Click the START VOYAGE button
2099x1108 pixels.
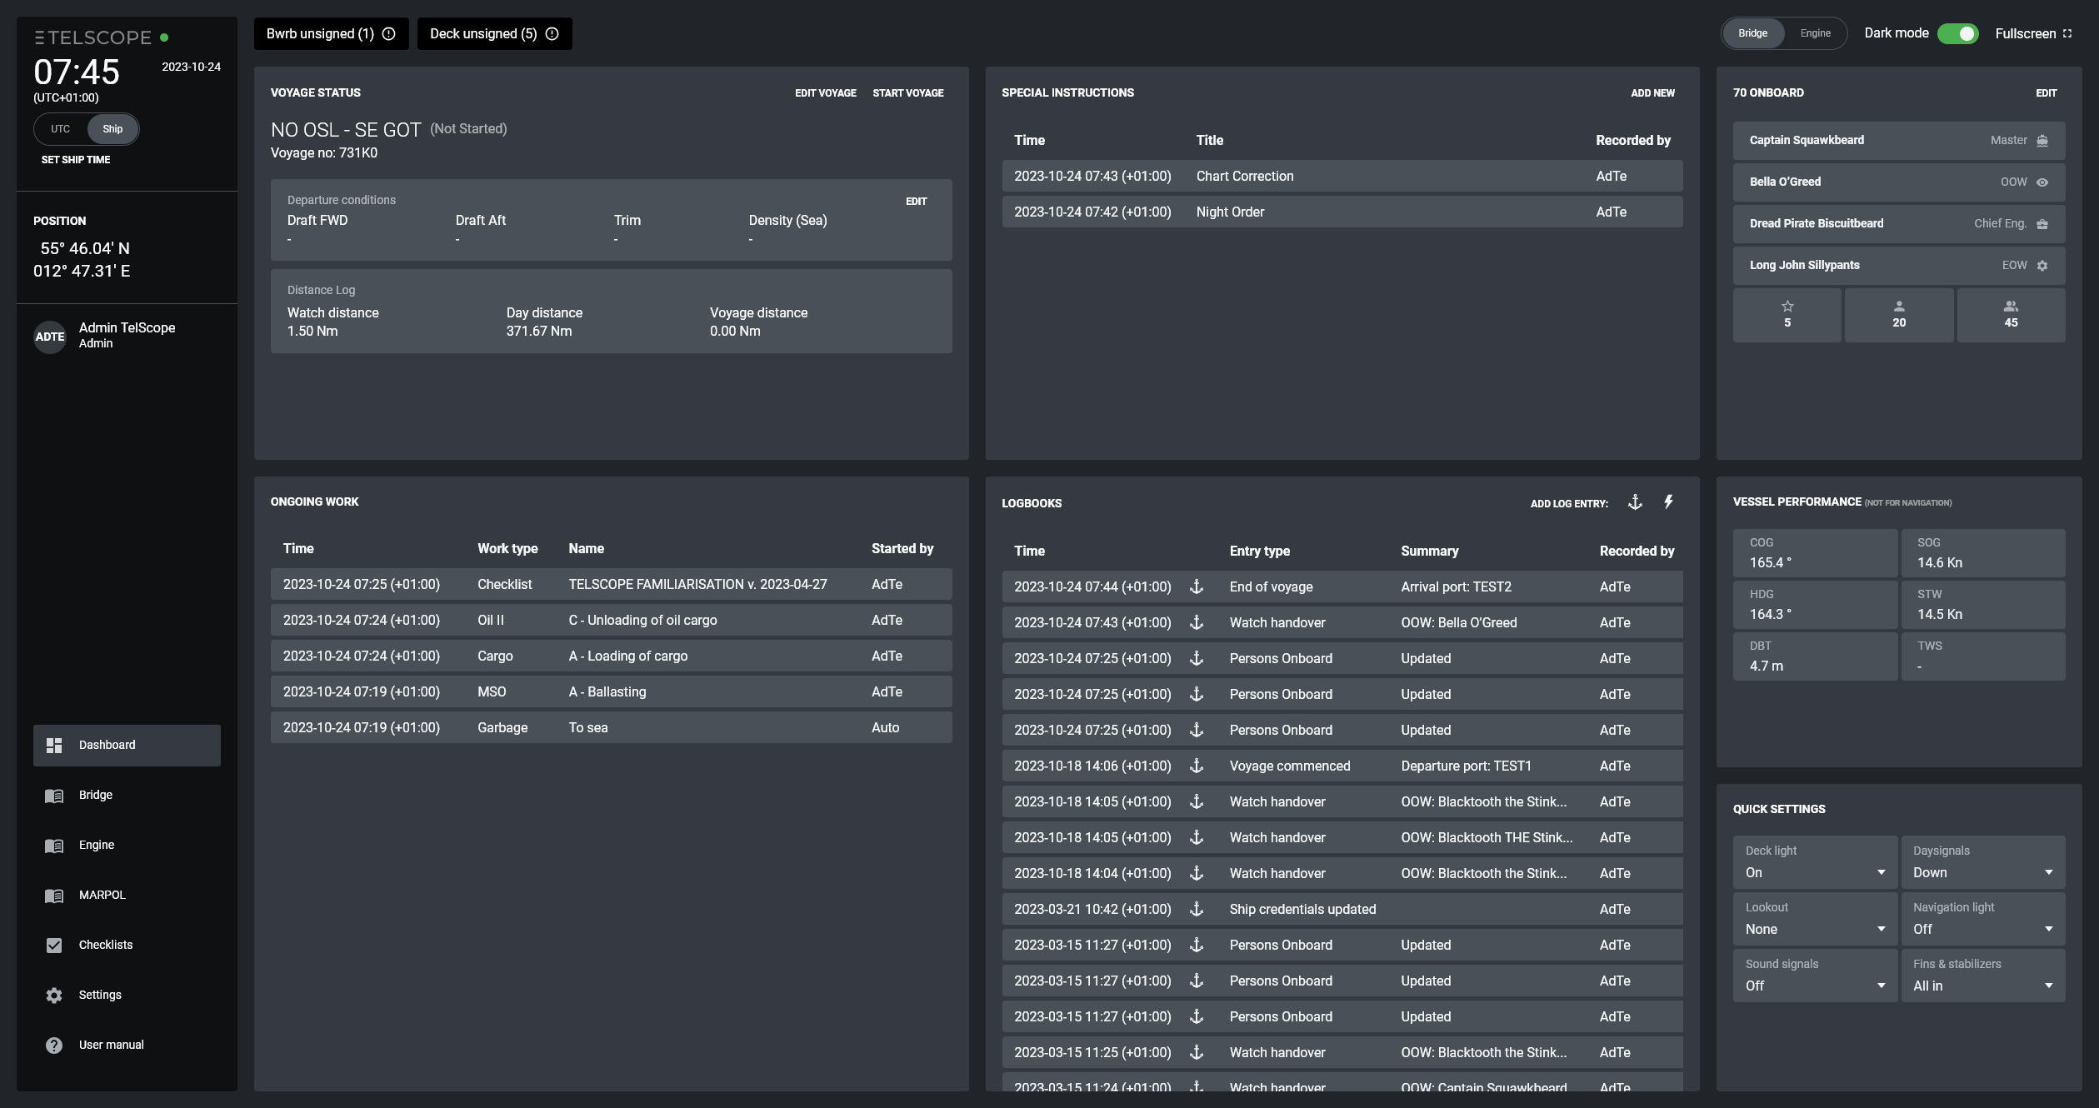[x=908, y=93]
